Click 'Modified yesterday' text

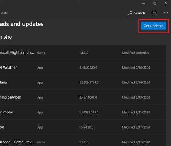pos(136,53)
